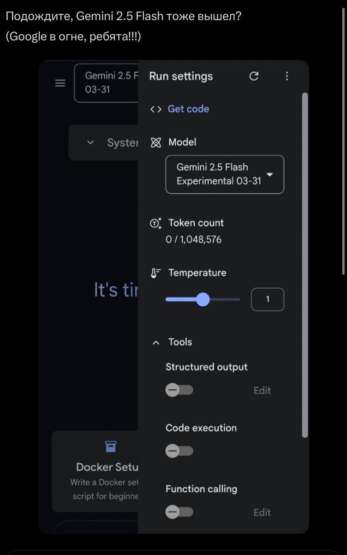The width and height of the screenshot is (347, 555).
Task: Click the Temperature thermometer icon
Action: (x=156, y=273)
